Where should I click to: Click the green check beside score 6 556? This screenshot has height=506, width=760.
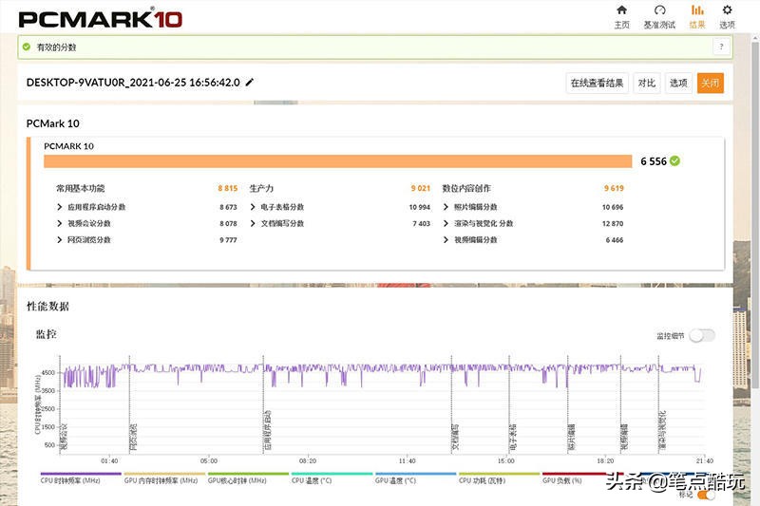(x=674, y=160)
